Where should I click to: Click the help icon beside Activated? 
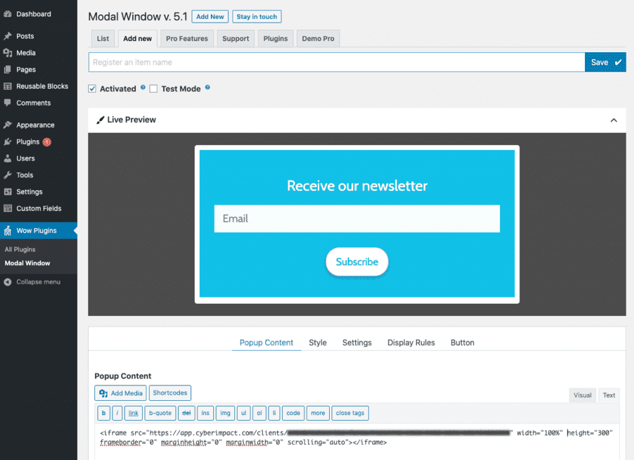[x=143, y=88]
